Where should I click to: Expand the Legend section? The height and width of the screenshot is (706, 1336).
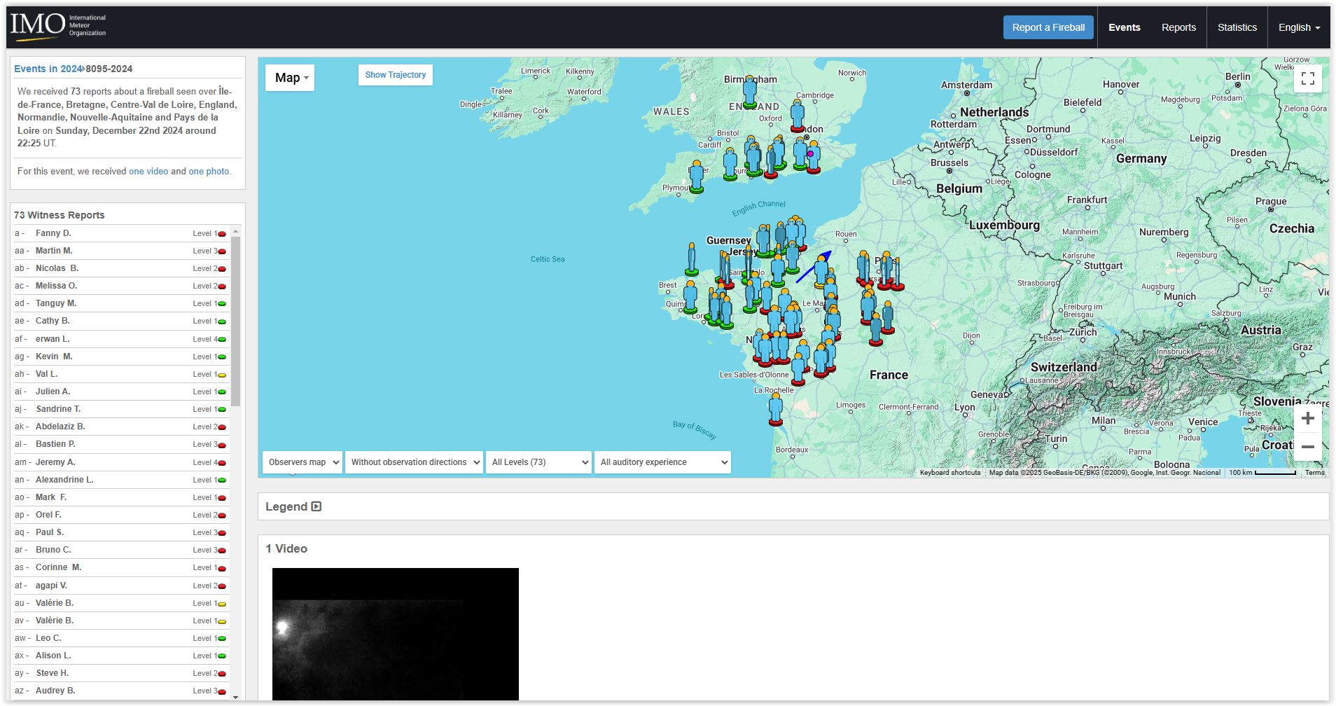click(293, 506)
